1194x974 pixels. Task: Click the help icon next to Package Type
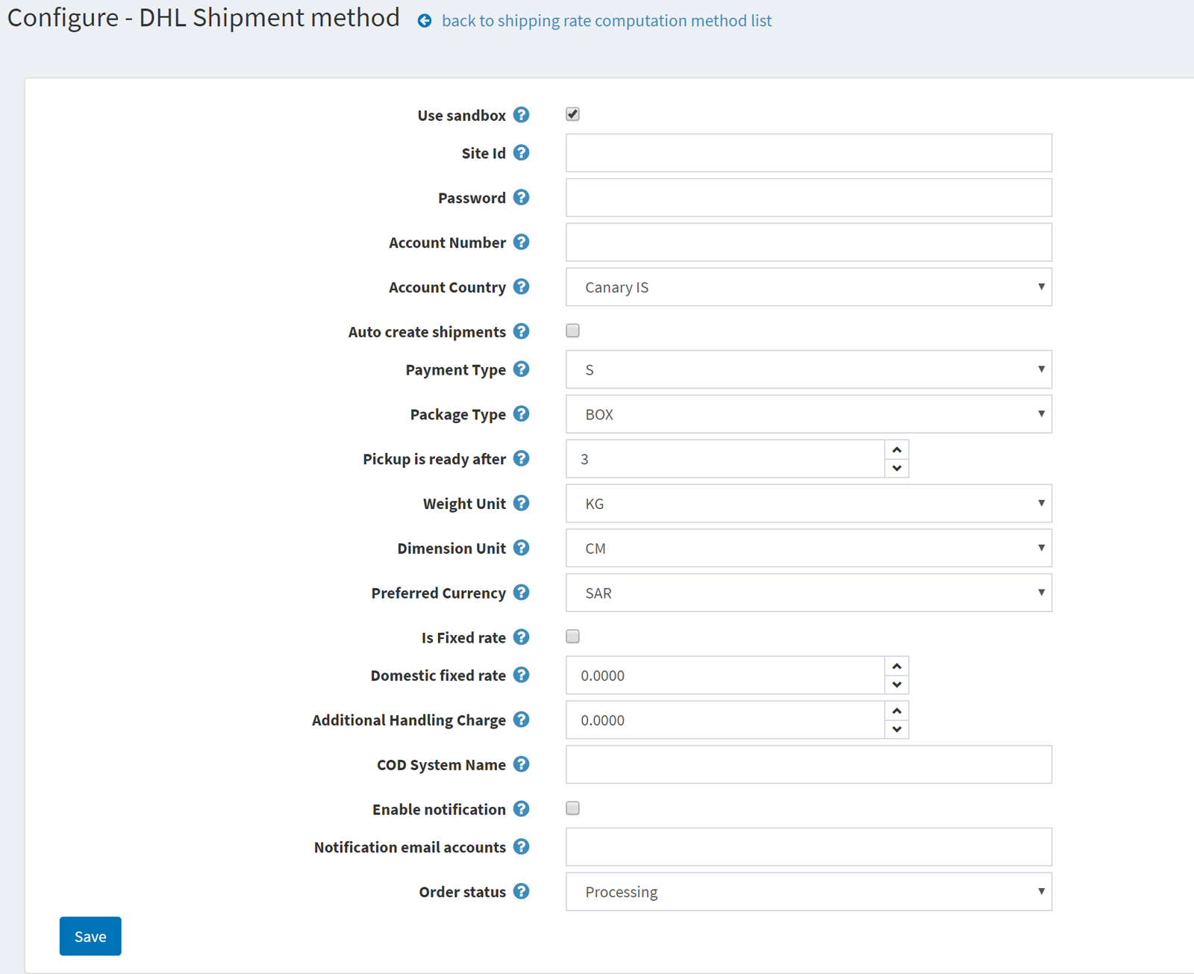[x=522, y=413]
